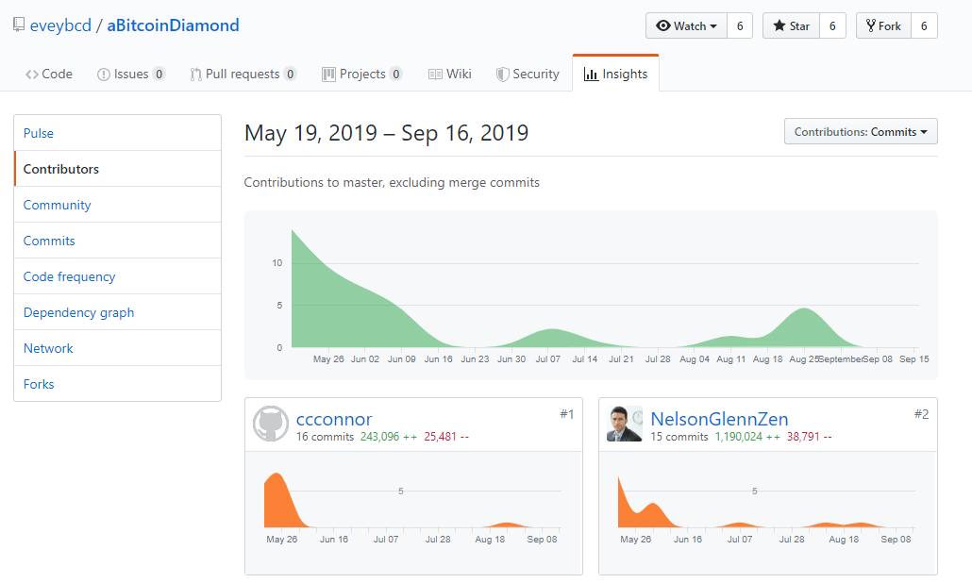Switch to the Wiki tab
Viewport: 972px width, 583px height.
450,75
